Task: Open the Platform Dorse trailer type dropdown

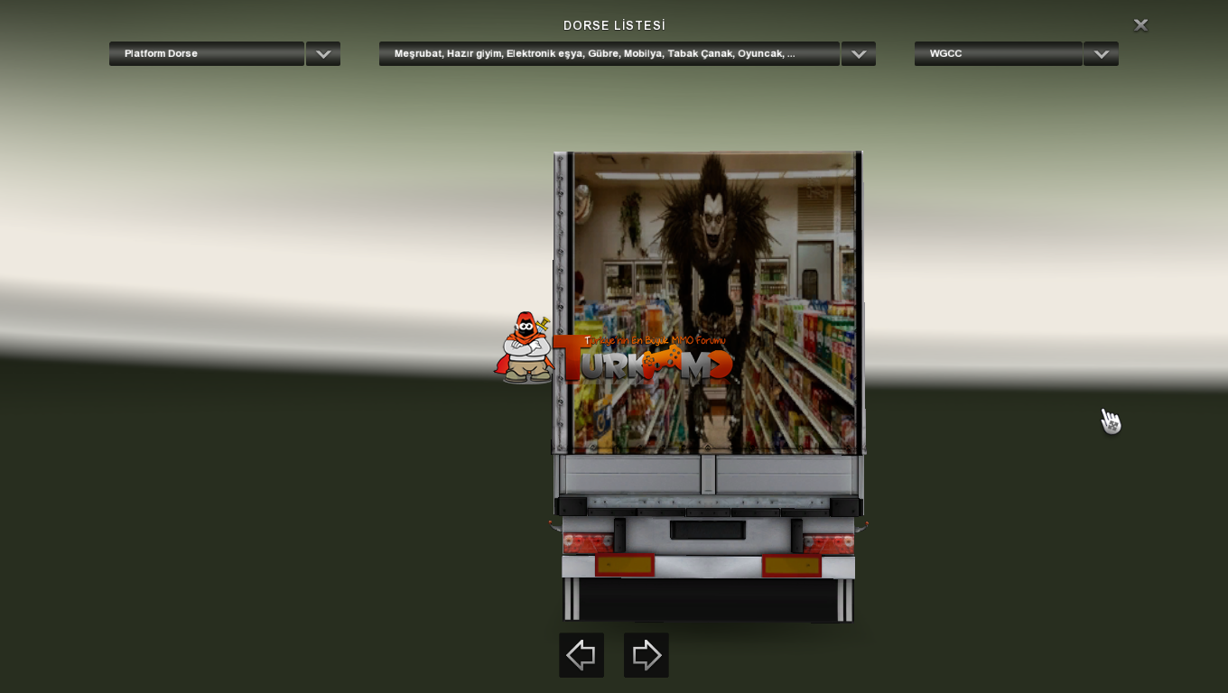Action: pyautogui.click(x=207, y=53)
